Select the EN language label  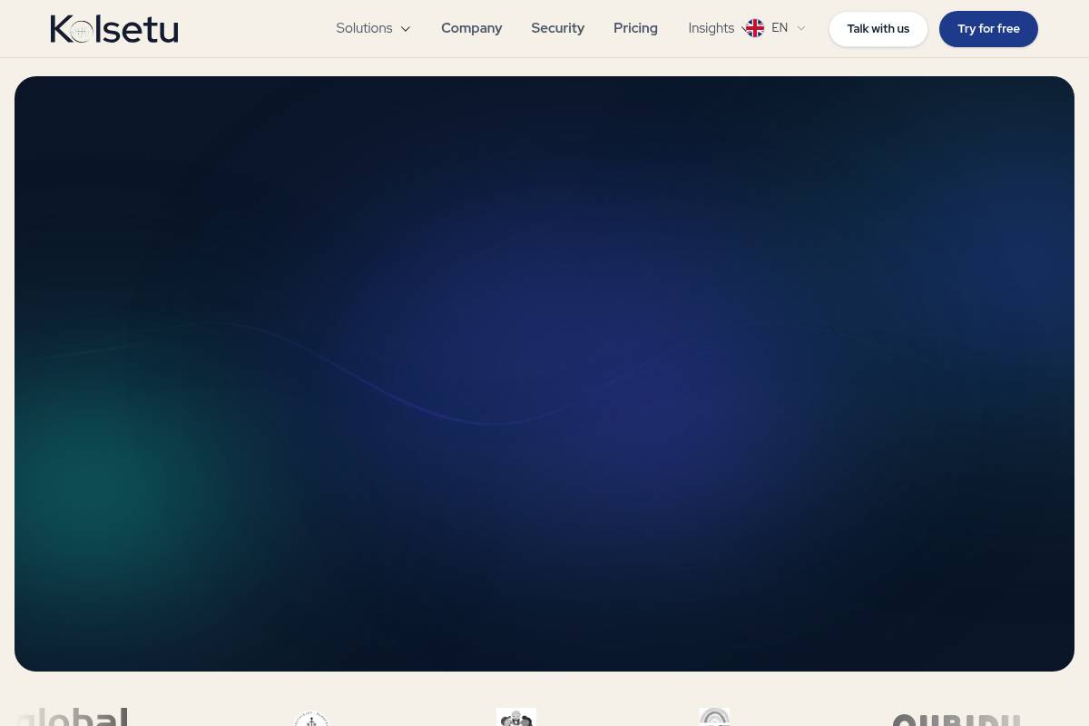click(780, 28)
